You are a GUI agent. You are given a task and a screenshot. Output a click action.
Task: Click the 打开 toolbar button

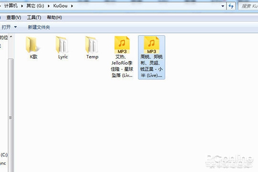[6, 27]
